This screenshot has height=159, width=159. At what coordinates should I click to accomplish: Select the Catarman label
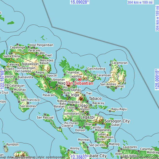pos(147,149)
